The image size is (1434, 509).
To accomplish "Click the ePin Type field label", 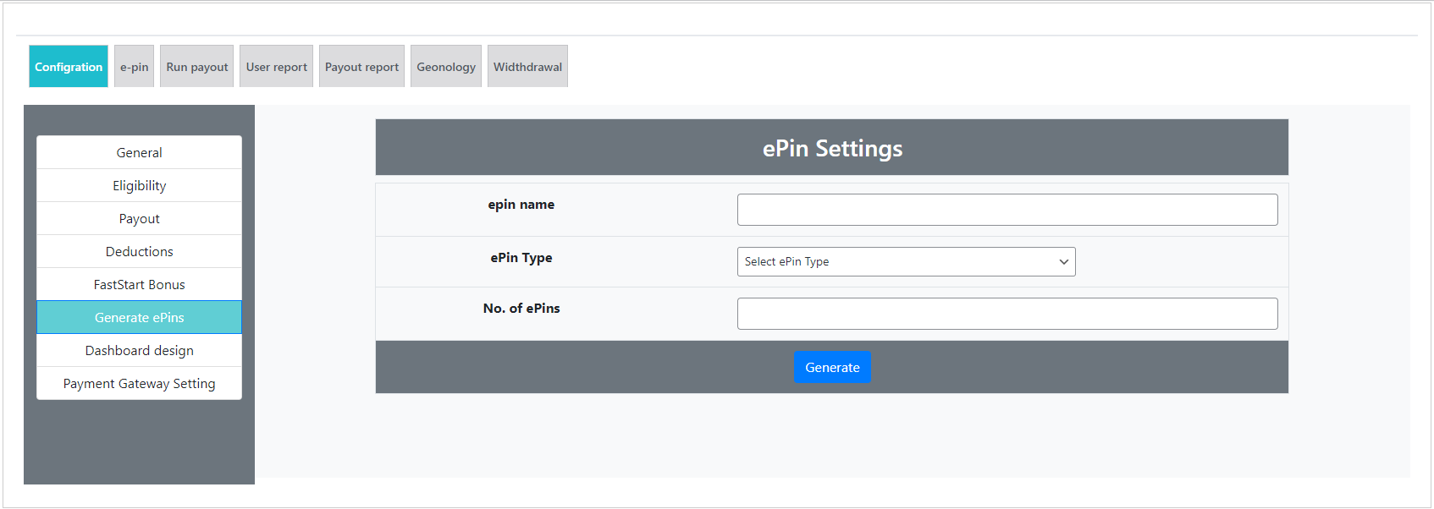I will 521,258.
